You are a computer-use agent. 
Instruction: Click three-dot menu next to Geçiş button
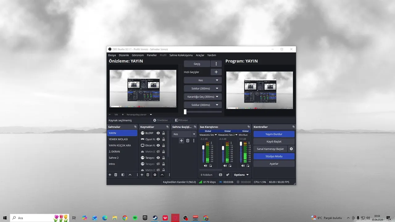216,64
